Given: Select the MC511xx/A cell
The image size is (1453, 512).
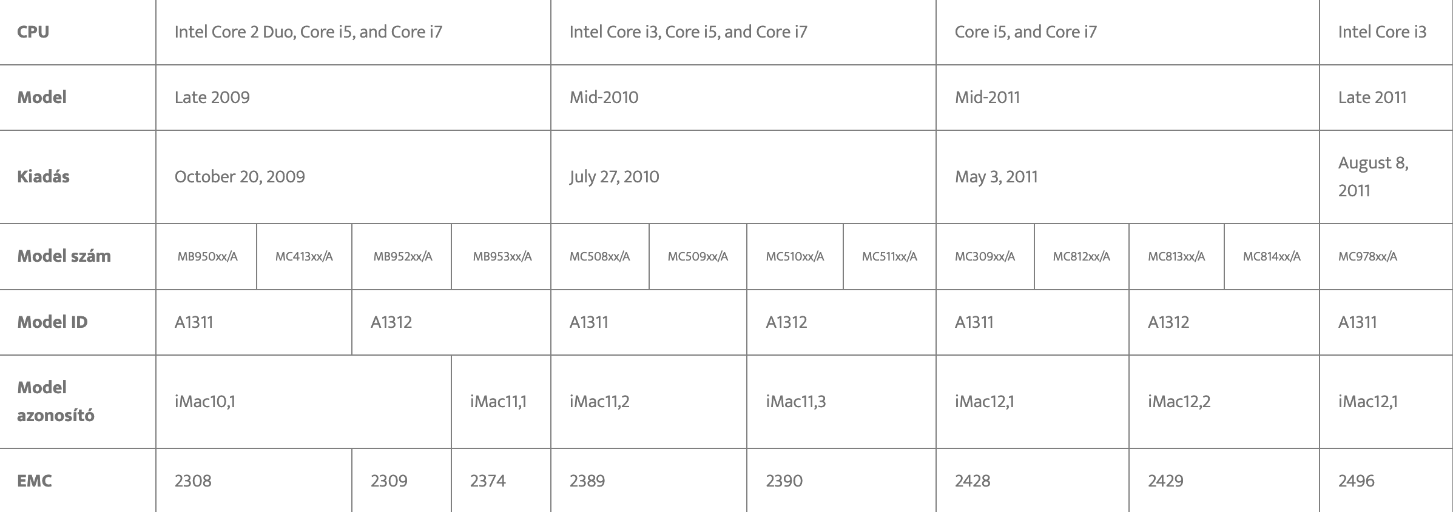Looking at the screenshot, I should click(889, 257).
